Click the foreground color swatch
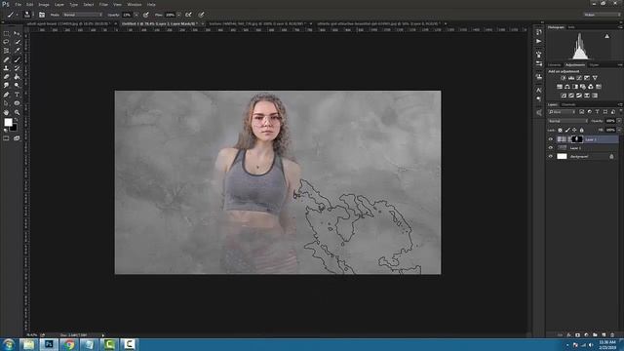This screenshot has height=351, width=624. point(8,122)
